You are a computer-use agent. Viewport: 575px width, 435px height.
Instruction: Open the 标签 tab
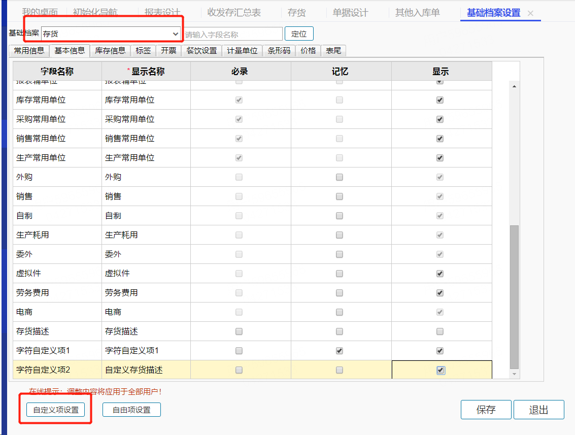tap(144, 50)
